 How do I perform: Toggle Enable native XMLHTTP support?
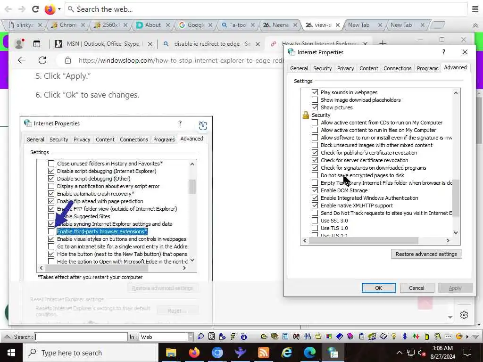(x=315, y=206)
